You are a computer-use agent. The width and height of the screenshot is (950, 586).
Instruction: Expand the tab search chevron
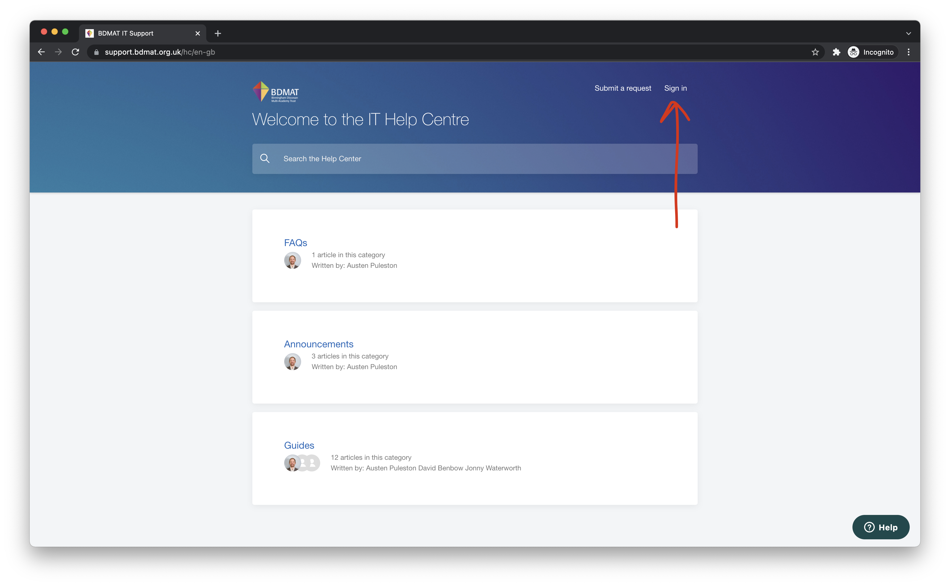click(x=909, y=33)
